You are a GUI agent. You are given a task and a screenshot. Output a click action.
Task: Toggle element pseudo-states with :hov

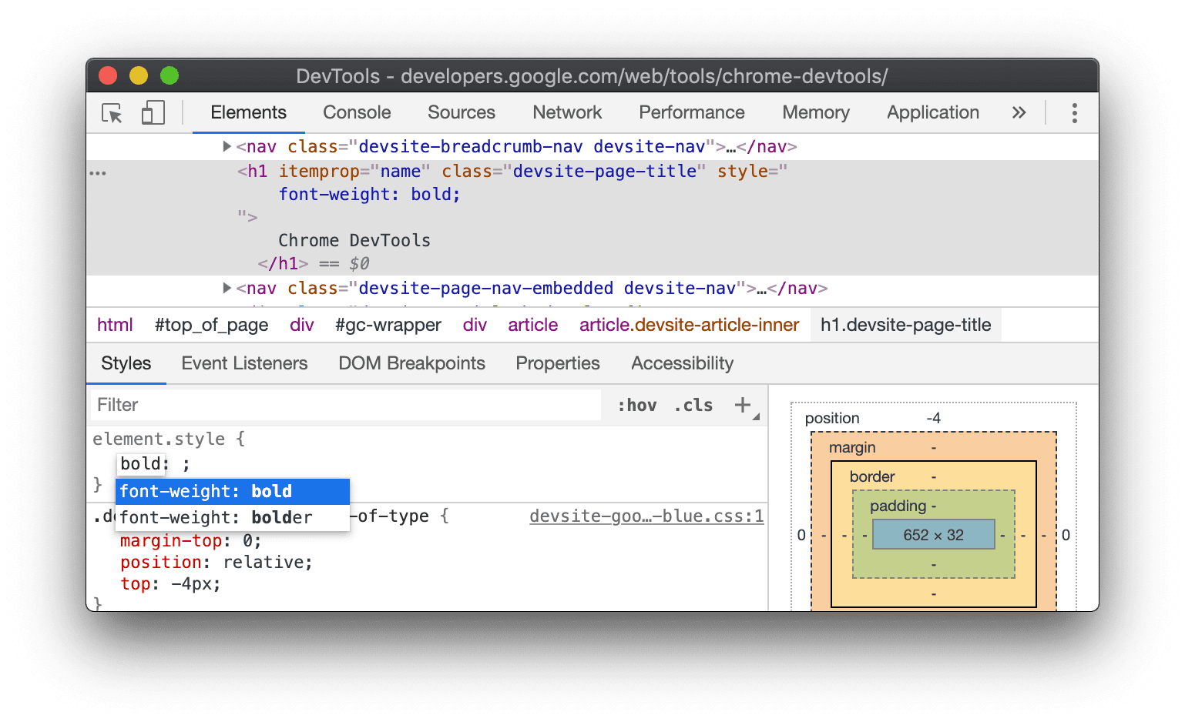pyautogui.click(x=637, y=405)
